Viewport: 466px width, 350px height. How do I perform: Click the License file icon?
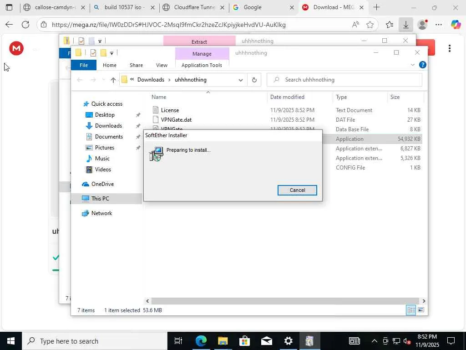pyautogui.click(x=156, y=110)
